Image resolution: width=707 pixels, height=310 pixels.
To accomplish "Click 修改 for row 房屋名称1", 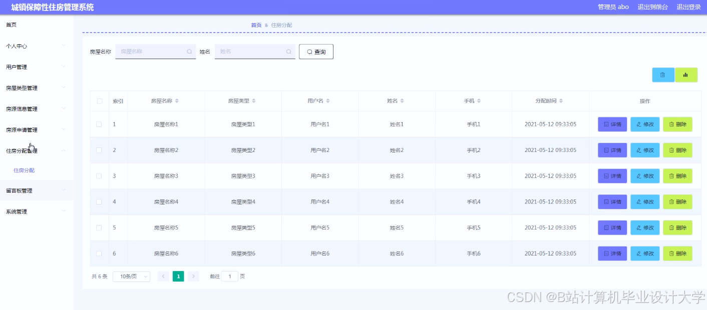I will click(645, 124).
